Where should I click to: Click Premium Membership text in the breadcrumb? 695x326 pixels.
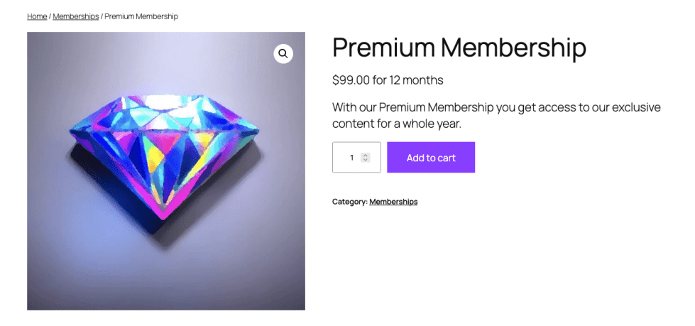[141, 16]
